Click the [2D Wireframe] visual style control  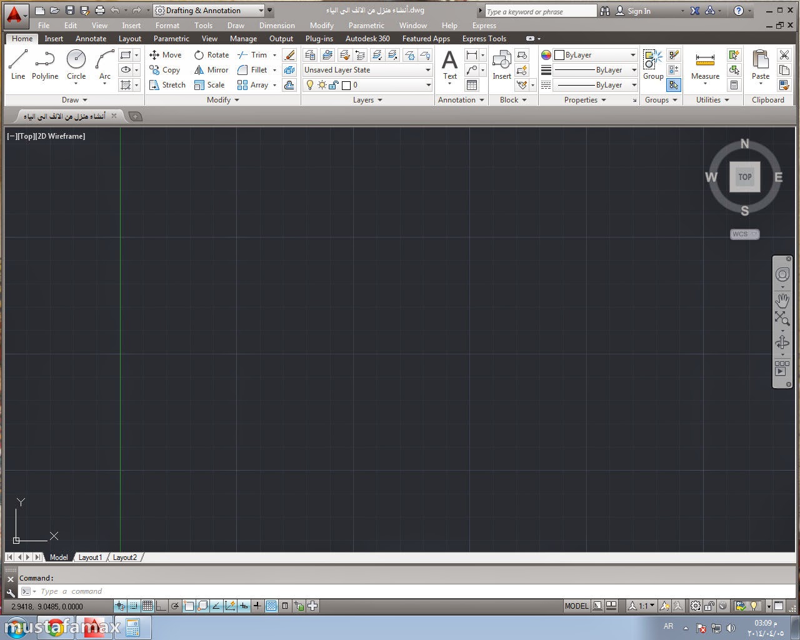[x=60, y=136]
